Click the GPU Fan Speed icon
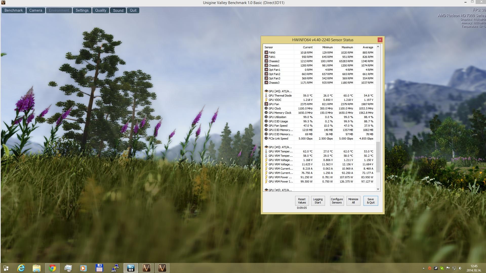 click(x=266, y=125)
